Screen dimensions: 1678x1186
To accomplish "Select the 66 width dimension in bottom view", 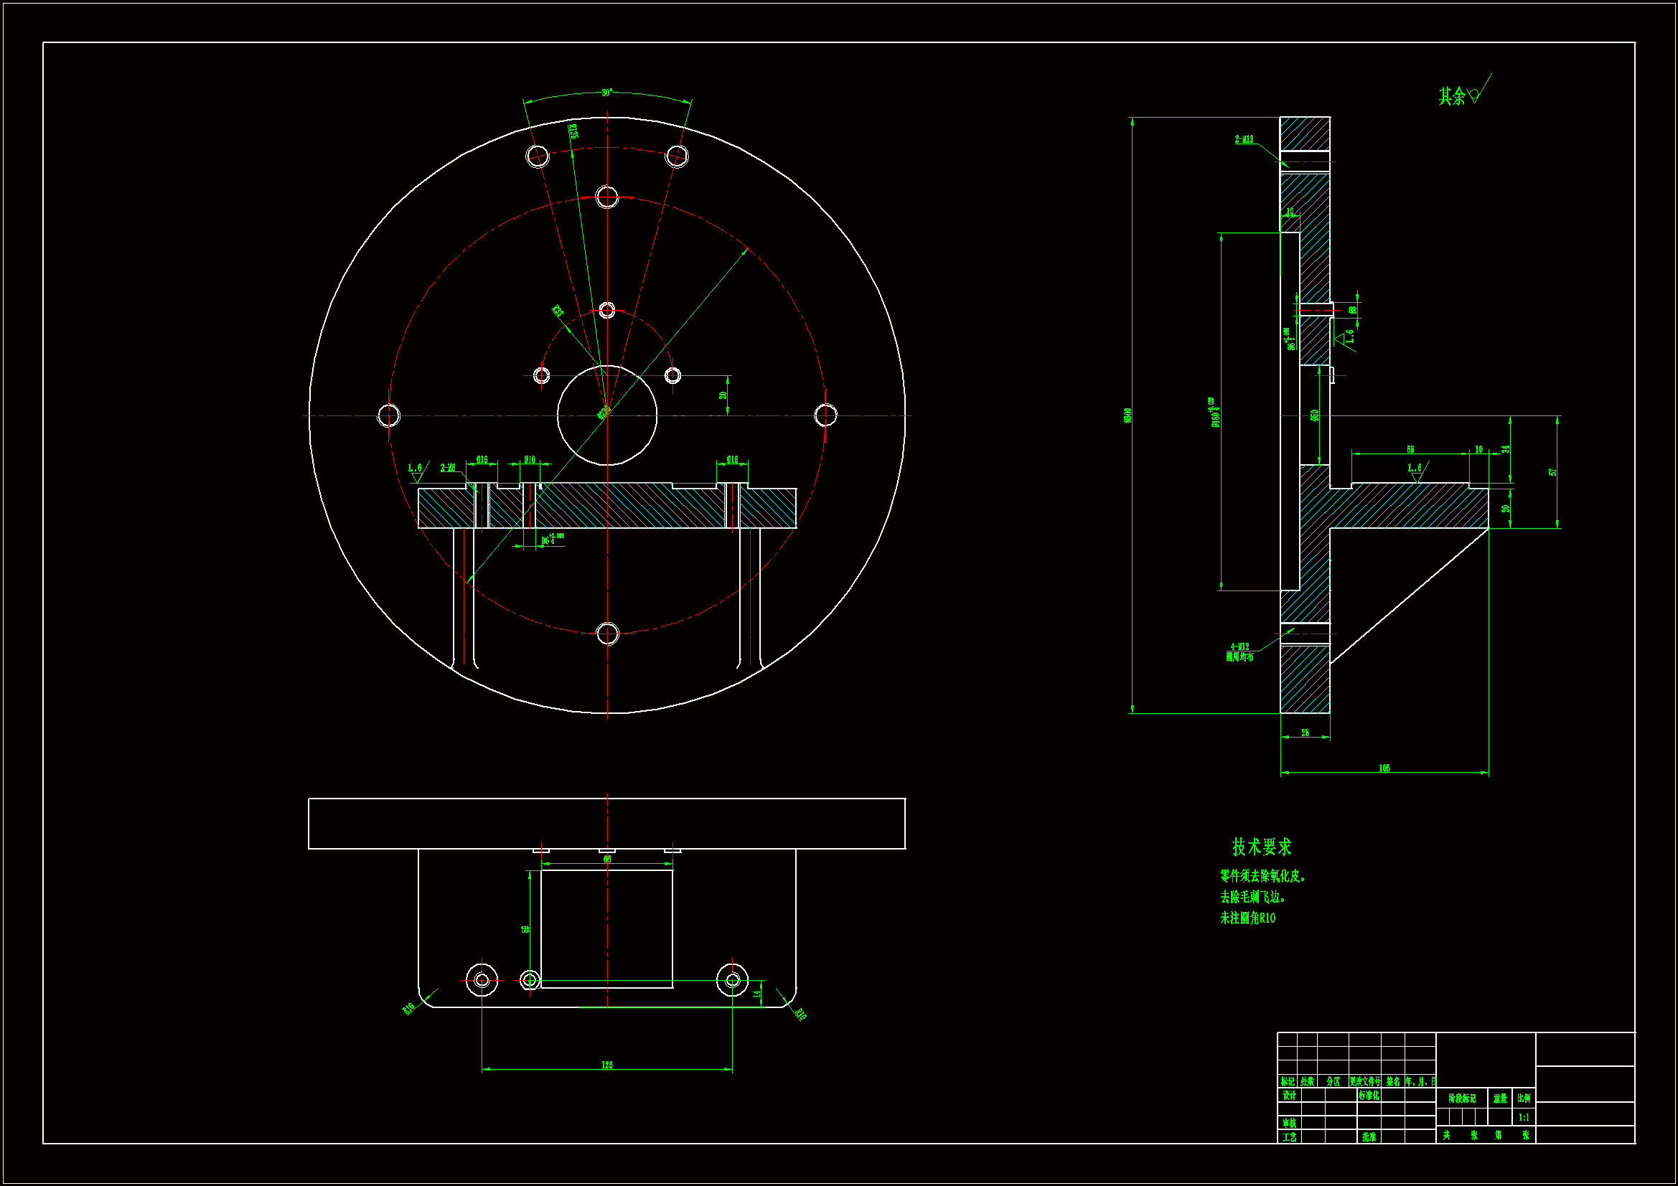I will pos(606,860).
